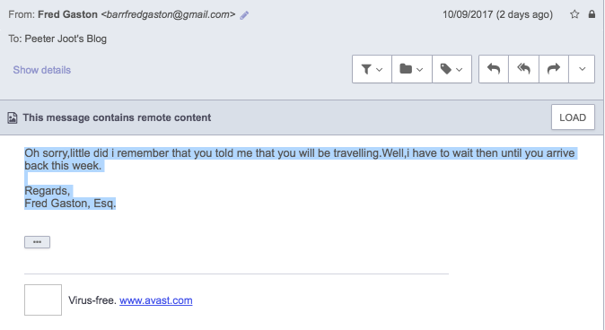Click the barrfredgaston@gmail.com address
605x330 pixels.
(x=168, y=14)
